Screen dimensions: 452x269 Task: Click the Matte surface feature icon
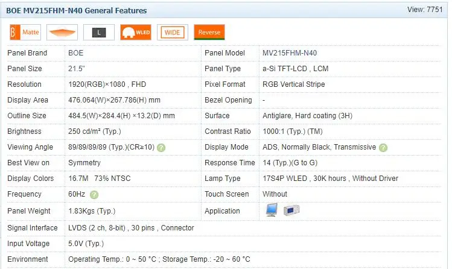coord(25,32)
